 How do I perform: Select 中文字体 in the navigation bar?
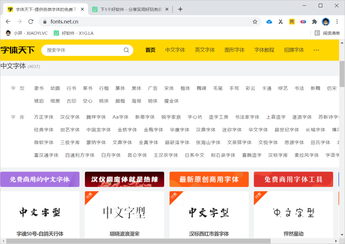175,50
